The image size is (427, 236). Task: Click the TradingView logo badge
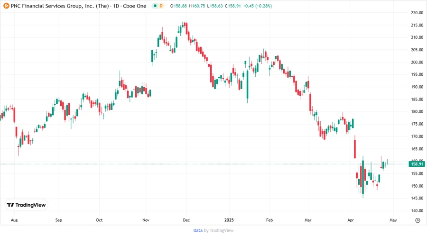pos(27,205)
